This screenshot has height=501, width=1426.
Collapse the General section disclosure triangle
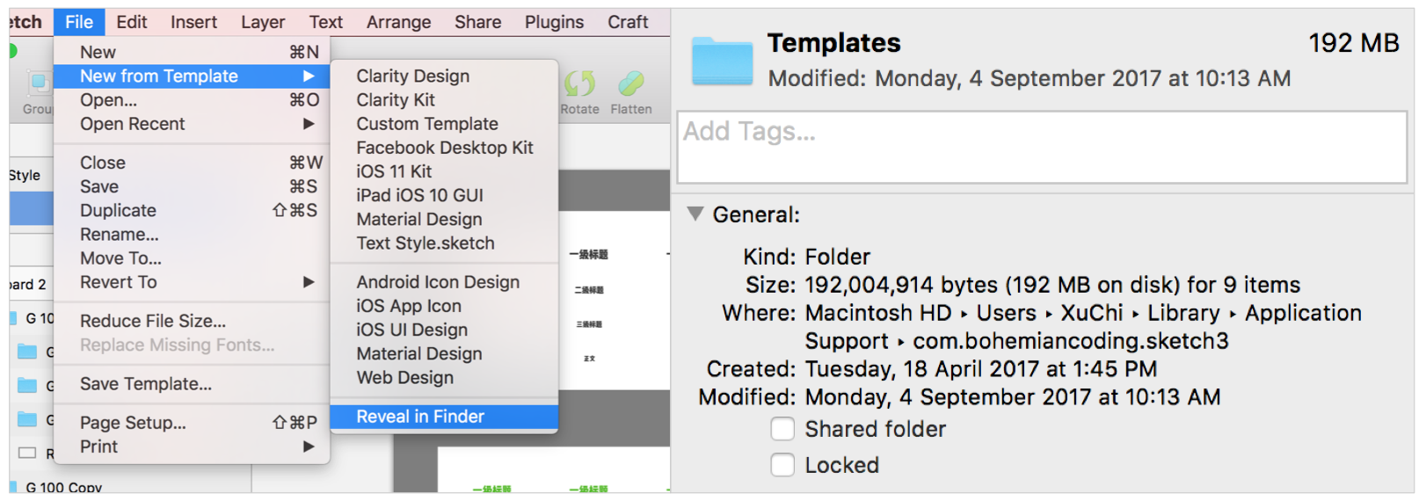695,214
